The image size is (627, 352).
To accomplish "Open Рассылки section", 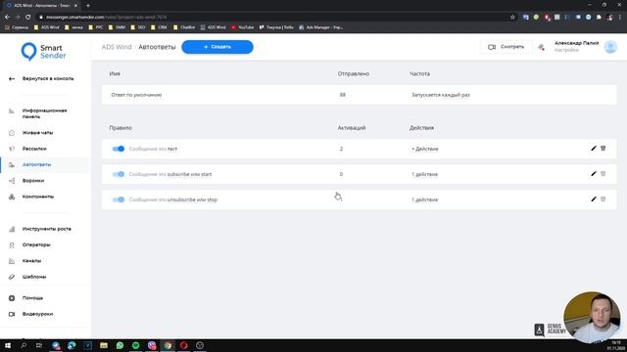I will [34, 149].
